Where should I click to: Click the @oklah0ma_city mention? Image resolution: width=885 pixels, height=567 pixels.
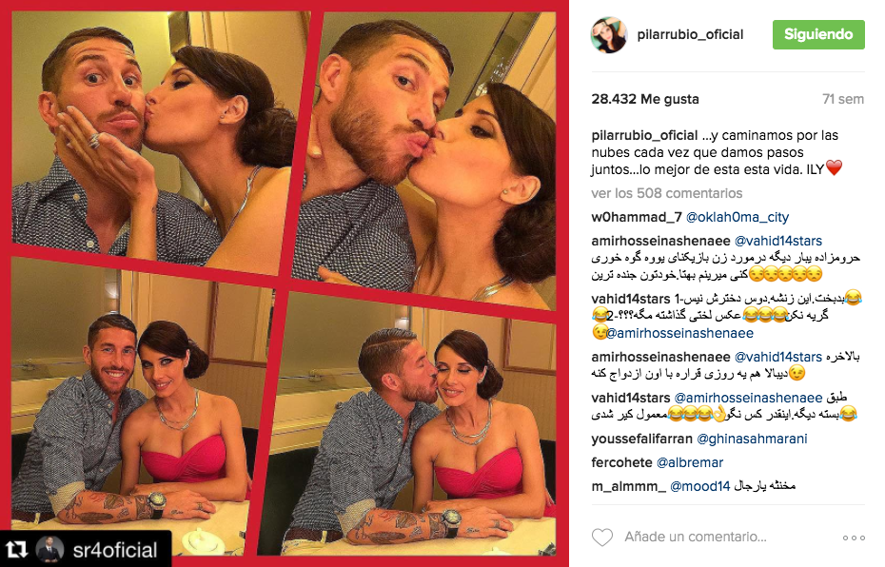(737, 217)
